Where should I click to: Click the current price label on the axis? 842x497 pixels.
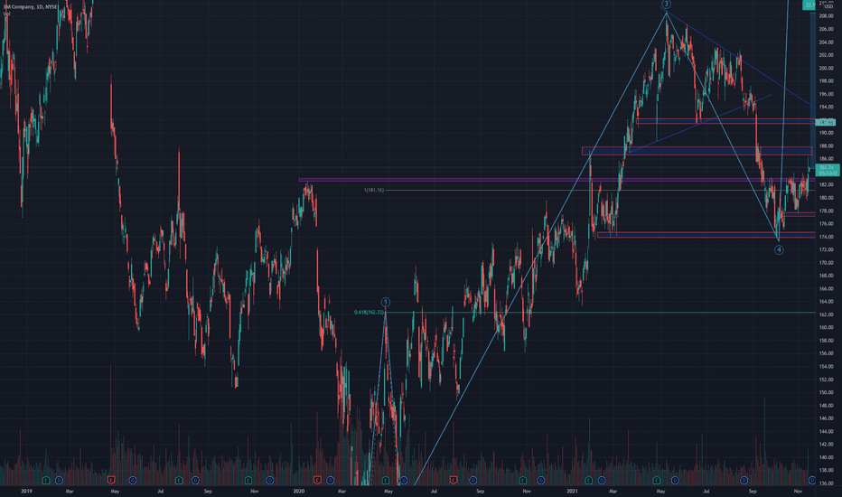828,170
